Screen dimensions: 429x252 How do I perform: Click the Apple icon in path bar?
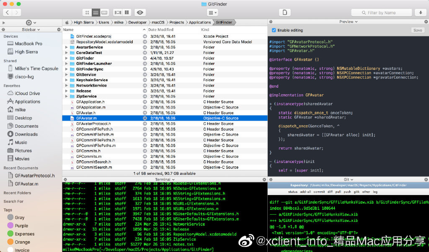pyautogui.click(x=67, y=23)
